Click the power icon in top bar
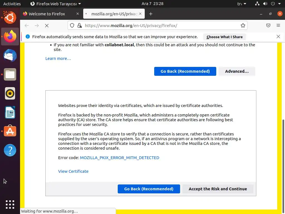 [x=273, y=4]
